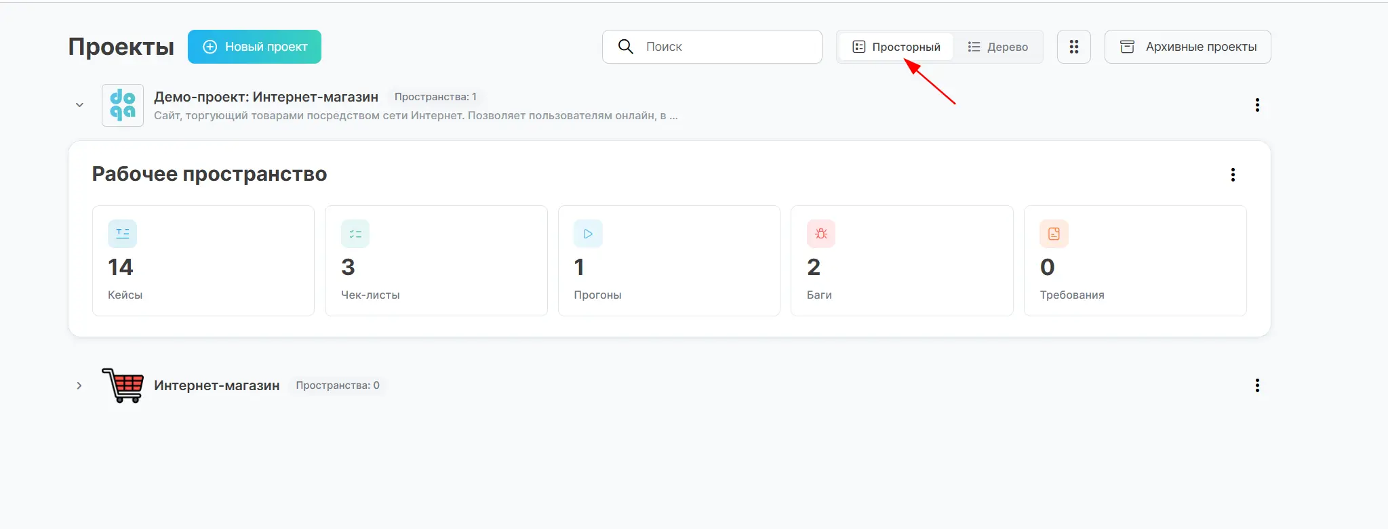Click the magnifier search icon

click(626, 47)
